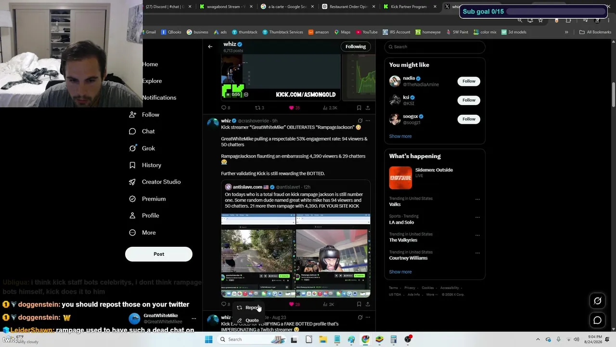Go back using the arrow beside whiz
This screenshot has height=347, width=616.
[x=210, y=47]
